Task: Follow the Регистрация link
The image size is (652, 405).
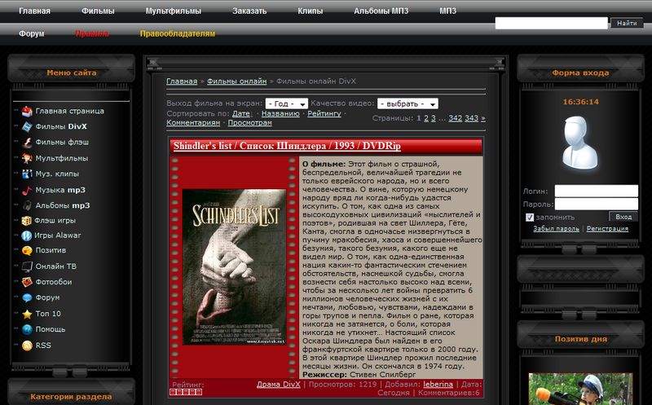Action: click(x=607, y=229)
